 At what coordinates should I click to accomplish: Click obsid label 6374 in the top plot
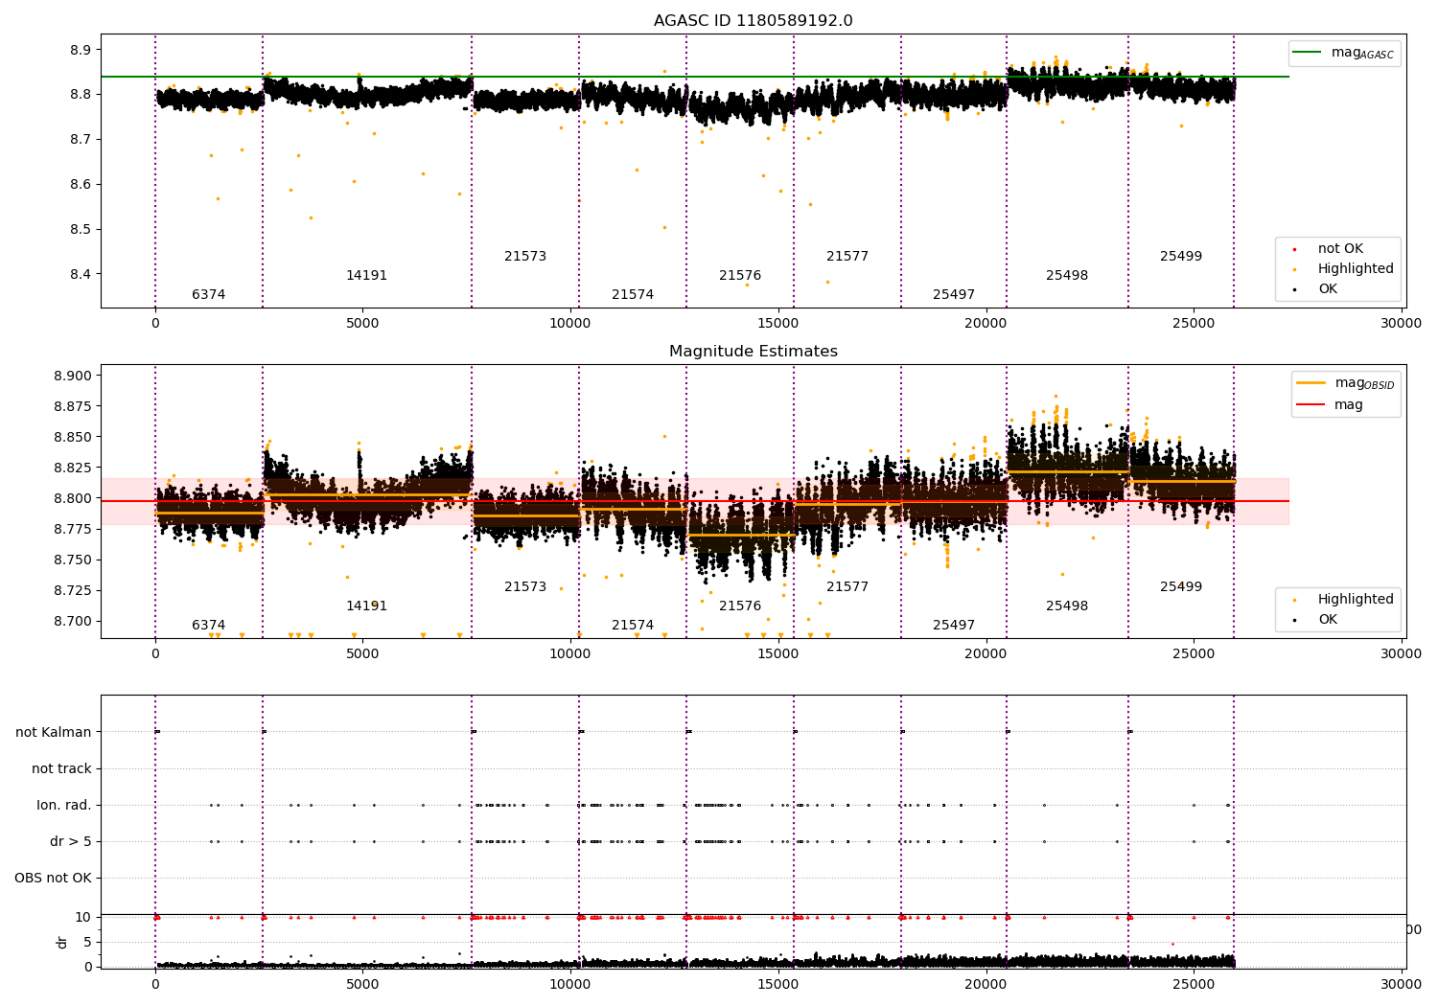click(x=208, y=295)
